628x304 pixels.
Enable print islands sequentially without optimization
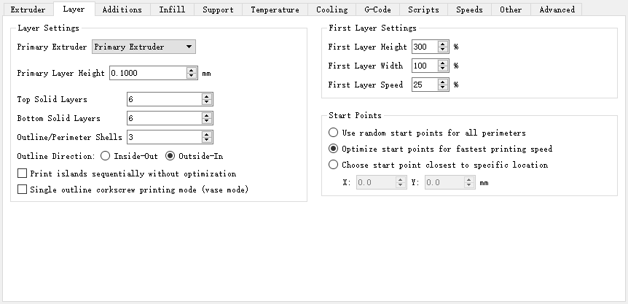point(23,174)
